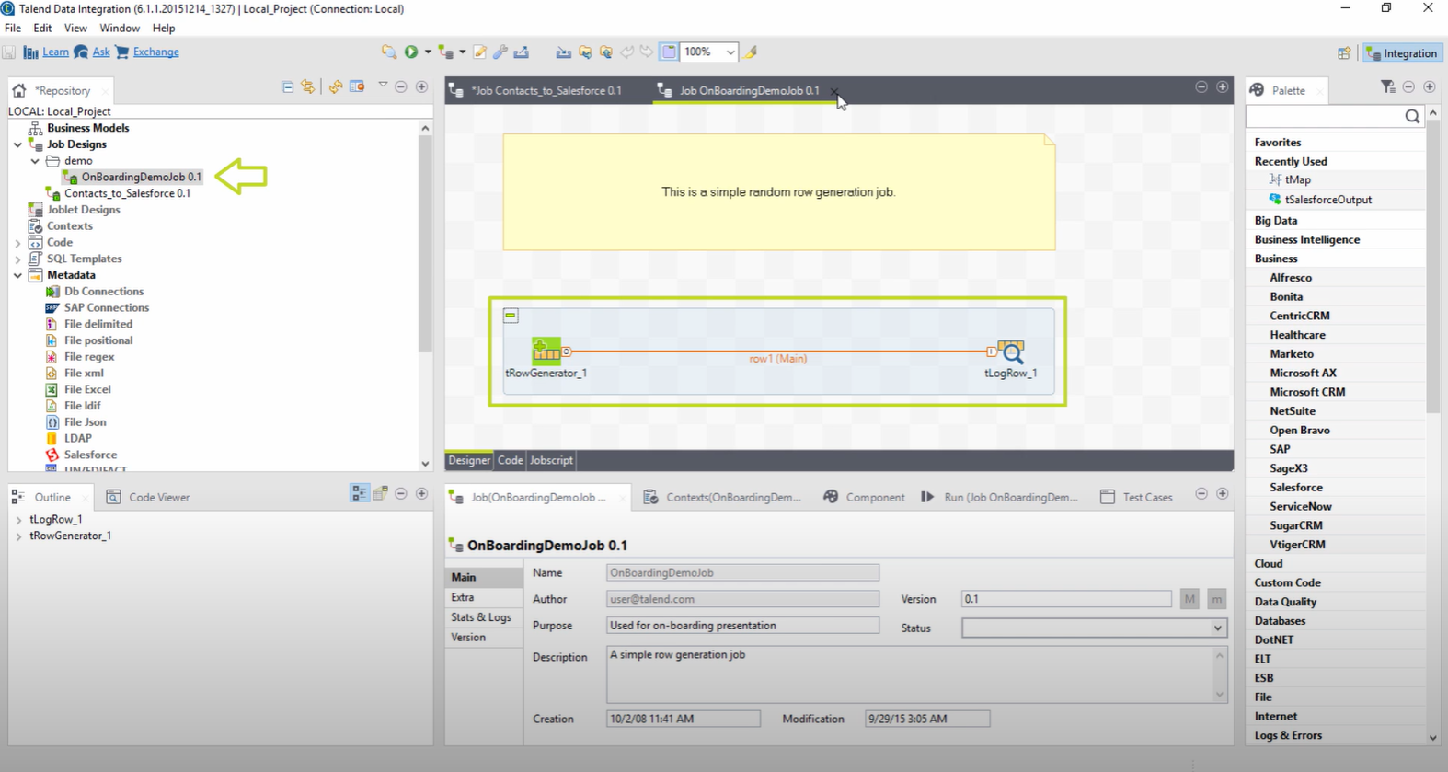Screen dimensions: 1448x772
Task: Collapse the Job Designs tree node
Action: point(18,144)
